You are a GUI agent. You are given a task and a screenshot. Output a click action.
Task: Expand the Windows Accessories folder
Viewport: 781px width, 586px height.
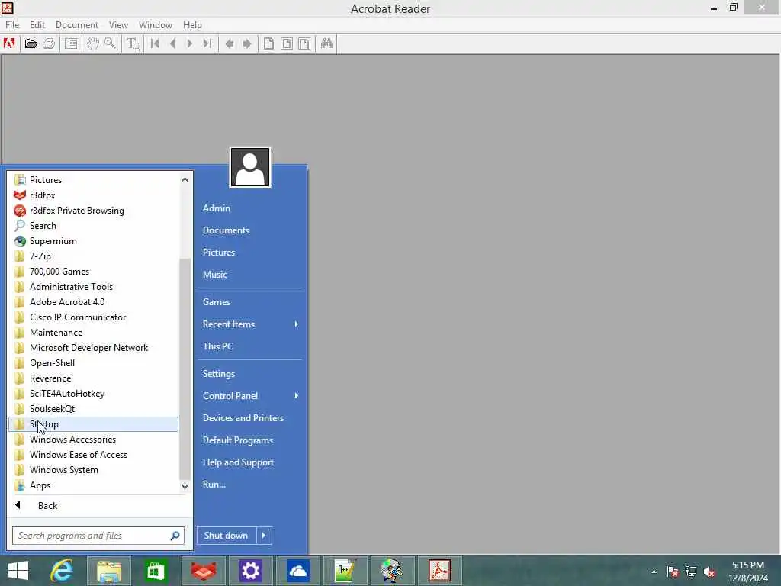point(94,439)
